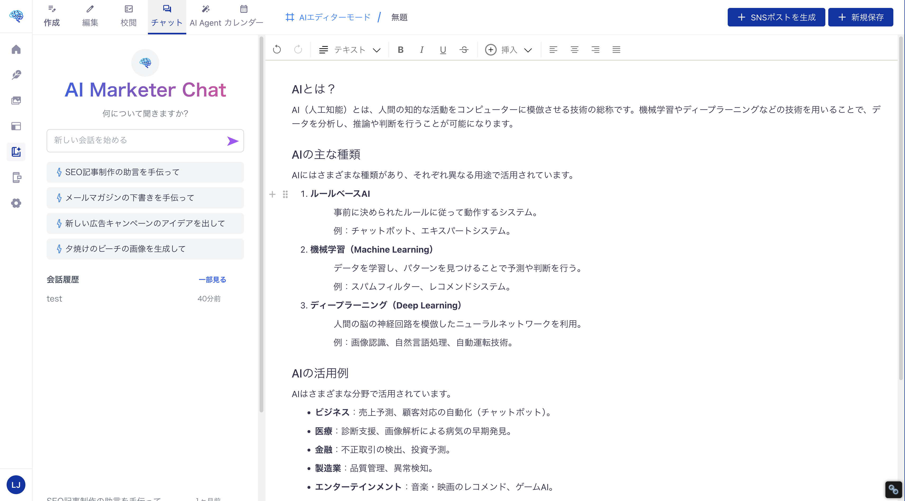Open the settings gear in the sidebar
Image resolution: width=905 pixels, height=501 pixels.
click(x=16, y=203)
